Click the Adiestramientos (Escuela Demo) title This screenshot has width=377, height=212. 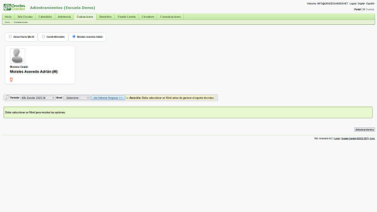(x=62, y=8)
